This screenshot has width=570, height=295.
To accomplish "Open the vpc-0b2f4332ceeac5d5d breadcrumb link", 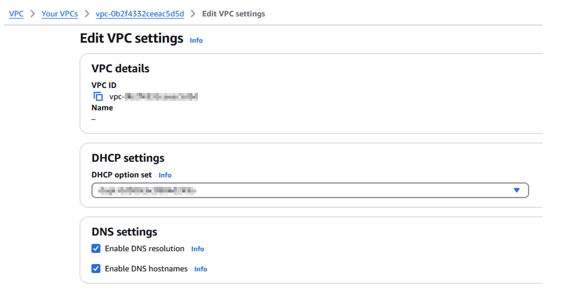I will click(x=140, y=14).
